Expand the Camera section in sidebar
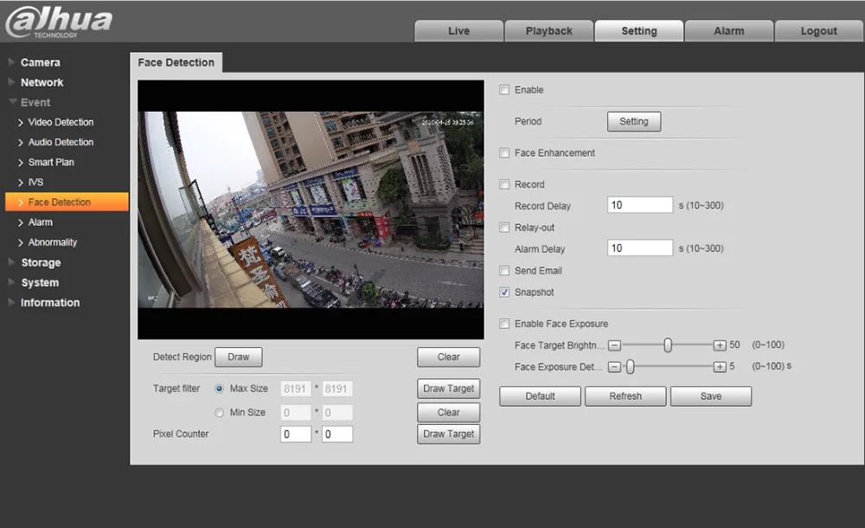The height and width of the screenshot is (528, 865). (x=40, y=62)
